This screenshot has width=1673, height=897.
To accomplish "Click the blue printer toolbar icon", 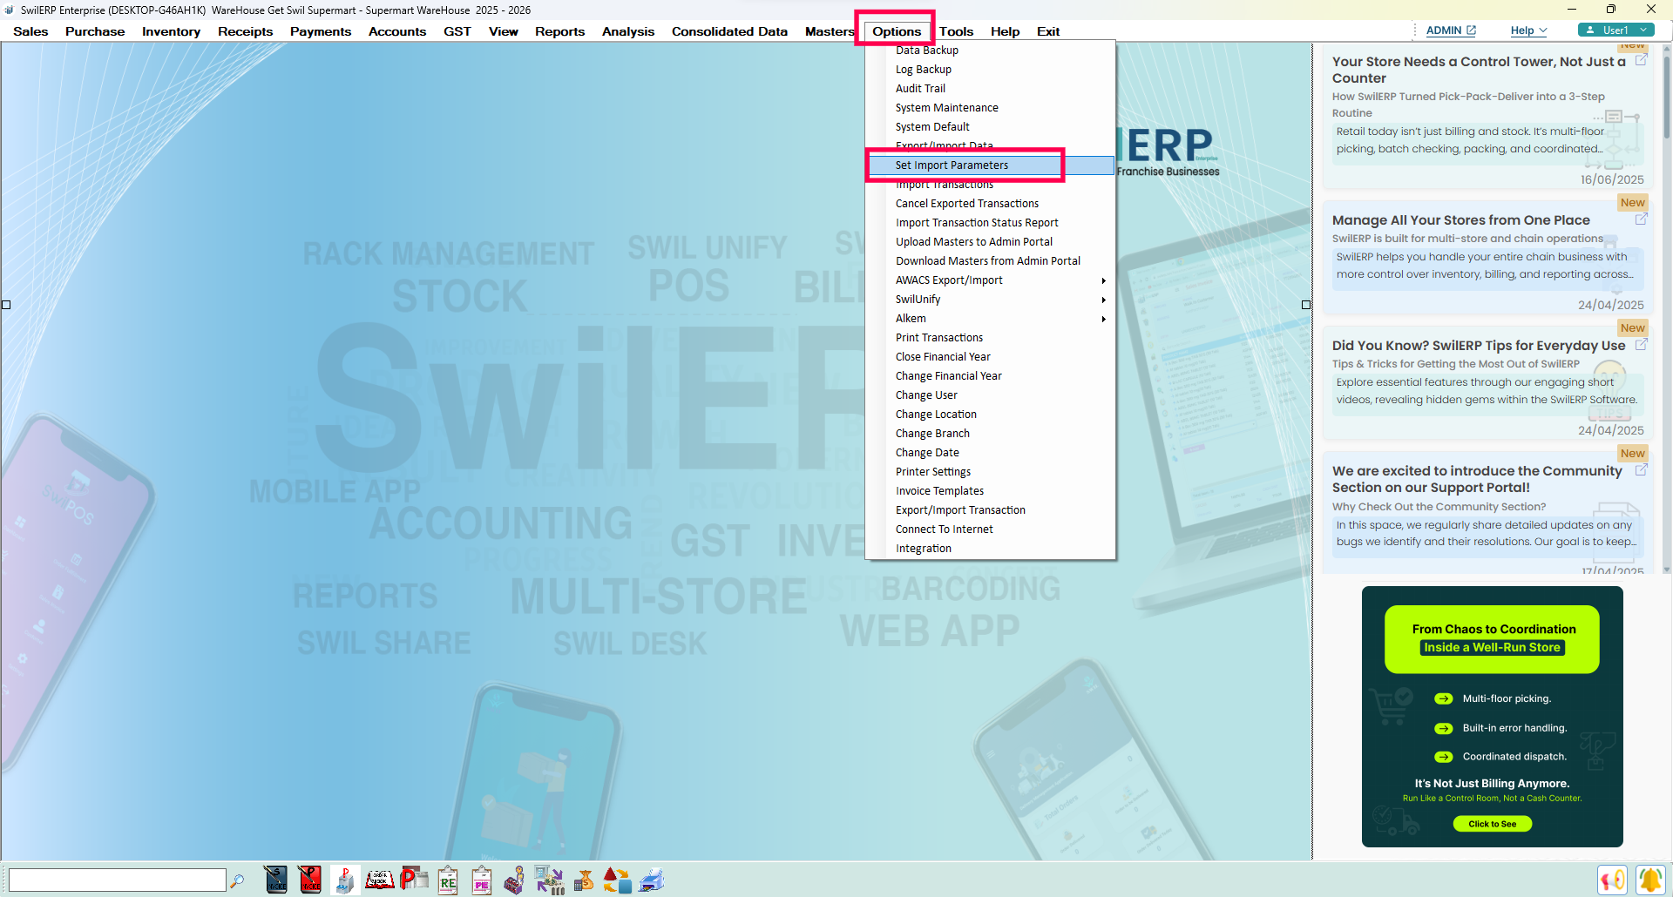I will coord(652,880).
